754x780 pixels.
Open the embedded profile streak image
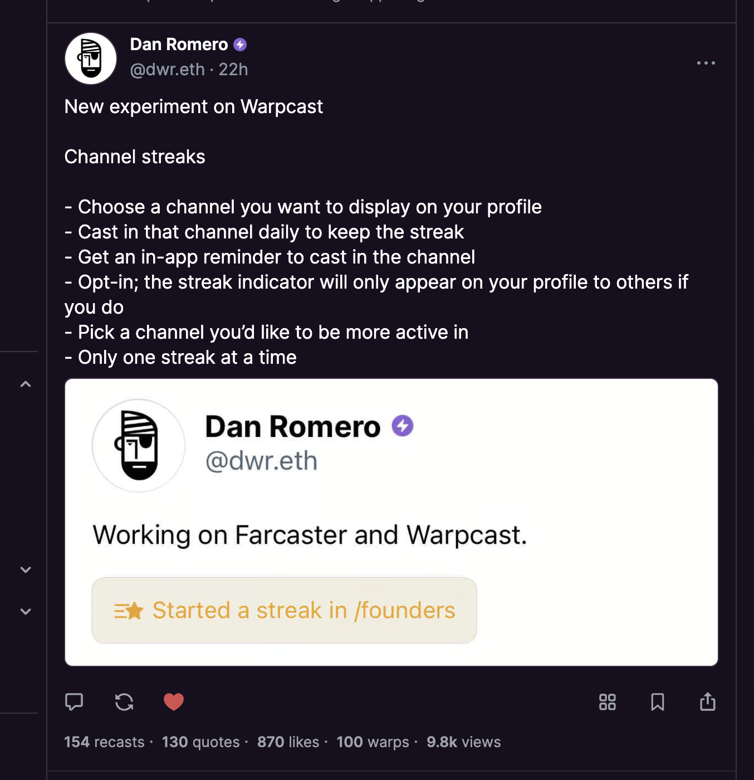(391, 522)
